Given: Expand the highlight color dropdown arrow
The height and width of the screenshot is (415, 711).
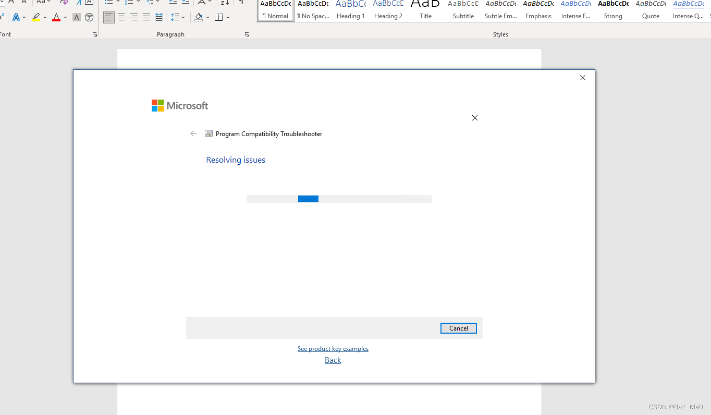Looking at the screenshot, I should click(45, 17).
